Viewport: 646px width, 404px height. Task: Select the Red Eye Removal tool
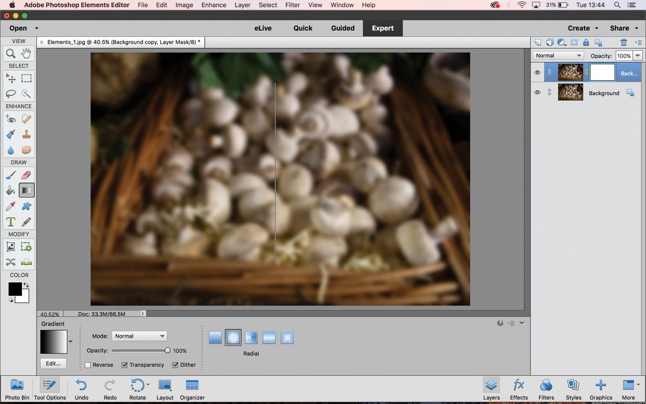point(11,119)
